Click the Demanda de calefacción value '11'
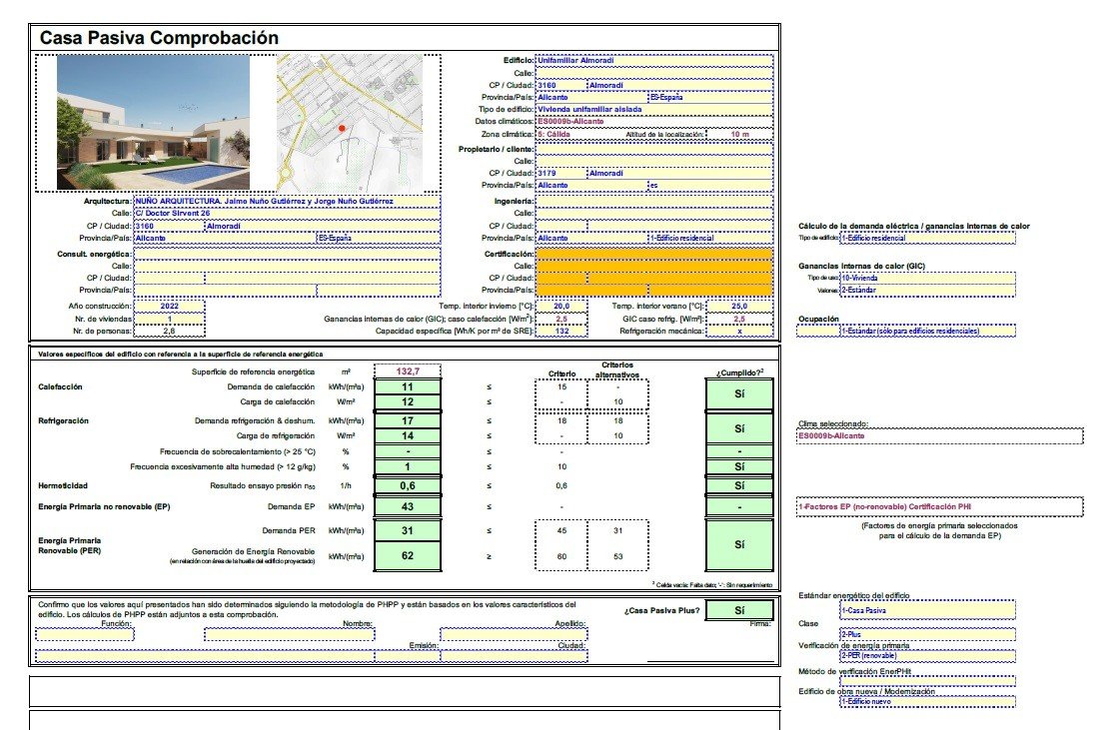Screen dimensions: 1094x730 (408, 386)
